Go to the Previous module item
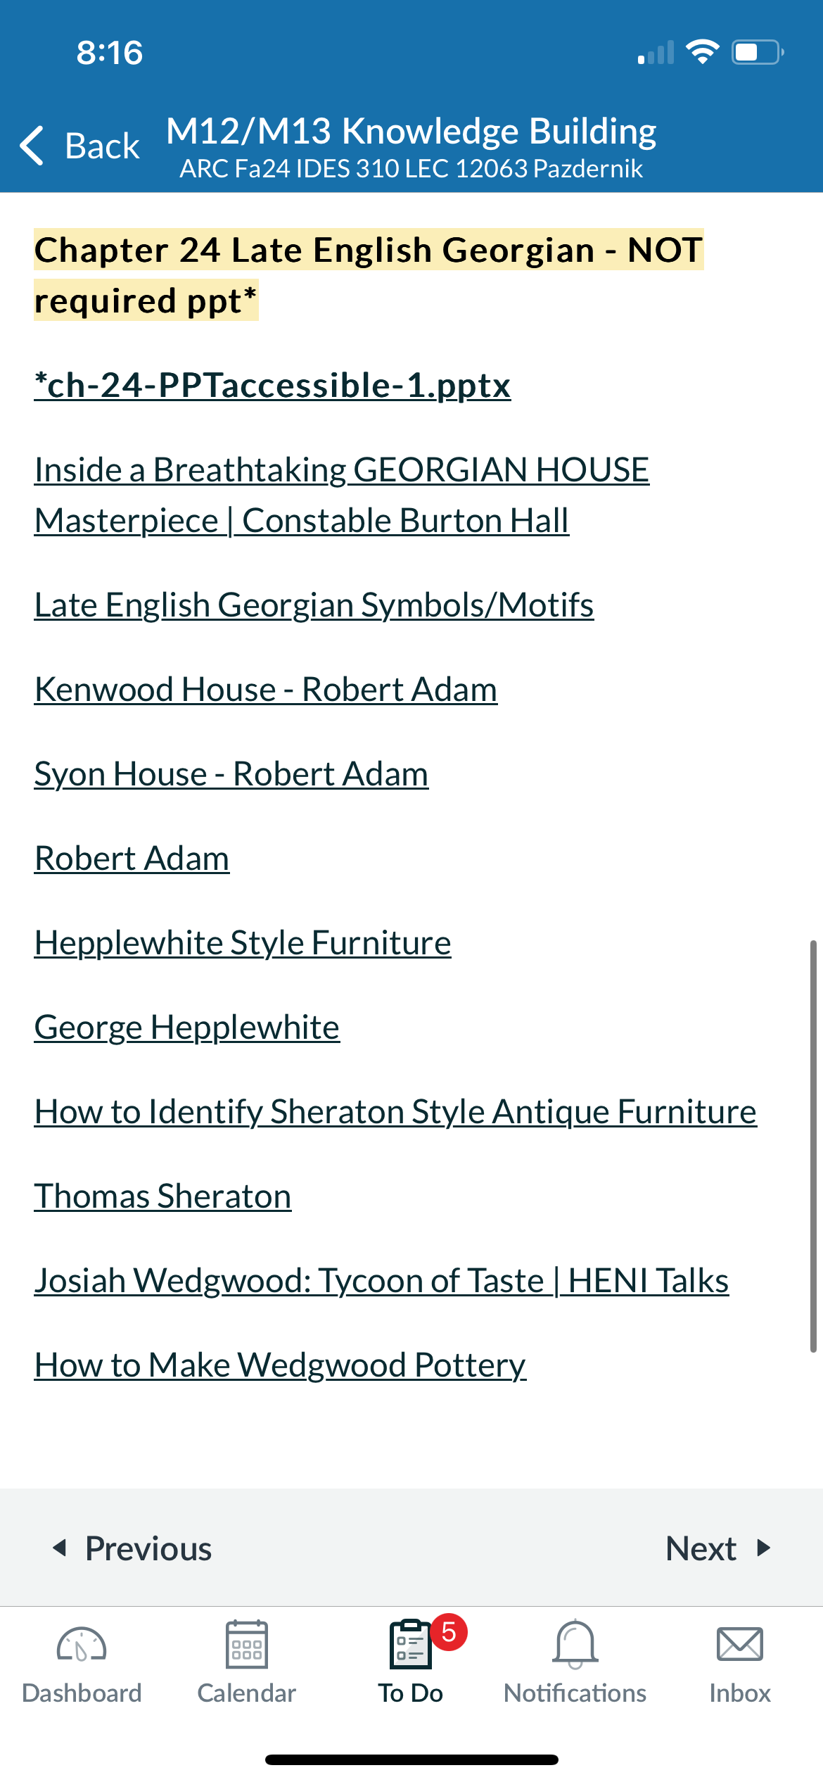The height and width of the screenshot is (1782, 823). tap(132, 1548)
